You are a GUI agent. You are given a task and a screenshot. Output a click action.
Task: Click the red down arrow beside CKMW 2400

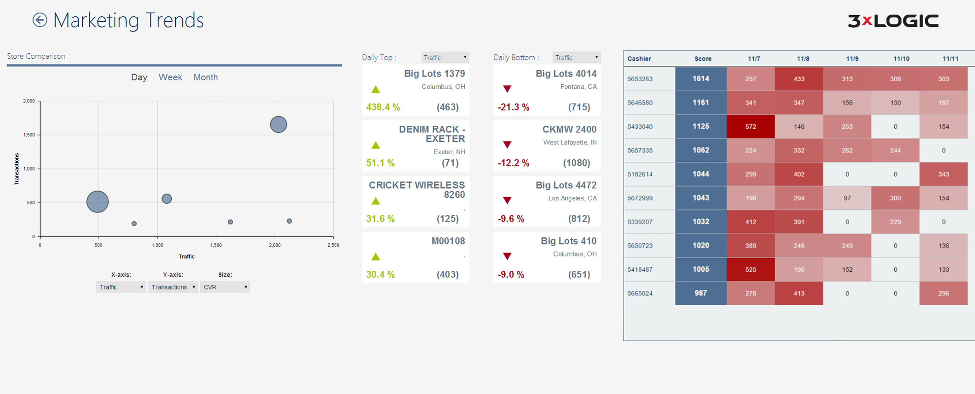(507, 145)
